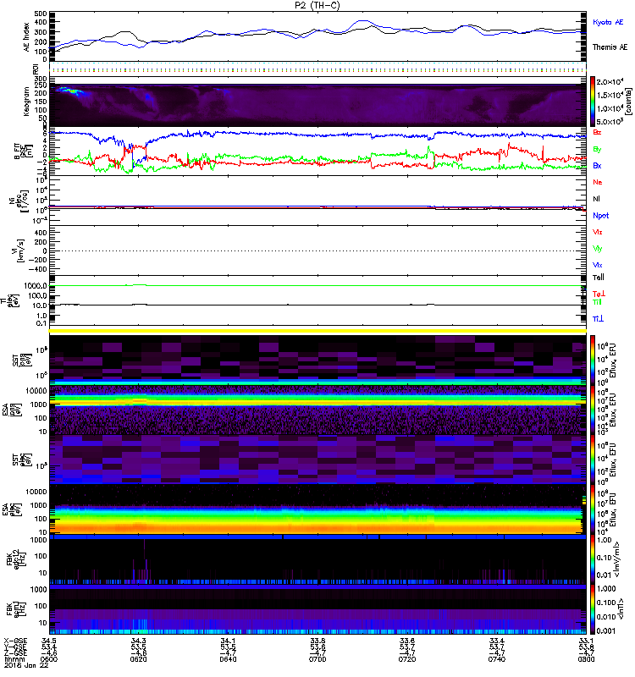Click the P2 (TH-C) plot title
635x677 pixels.
(x=317, y=5)
